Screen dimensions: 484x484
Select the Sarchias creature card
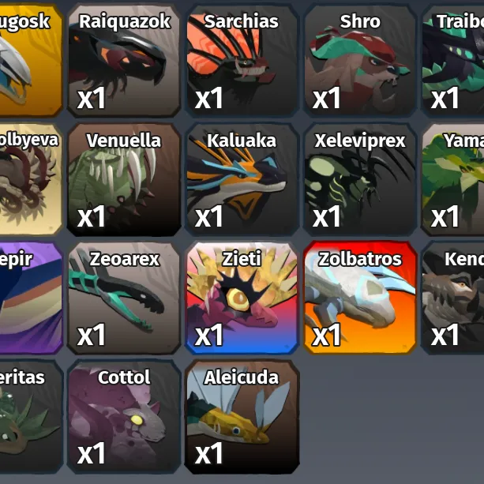[x=242, y=61]
